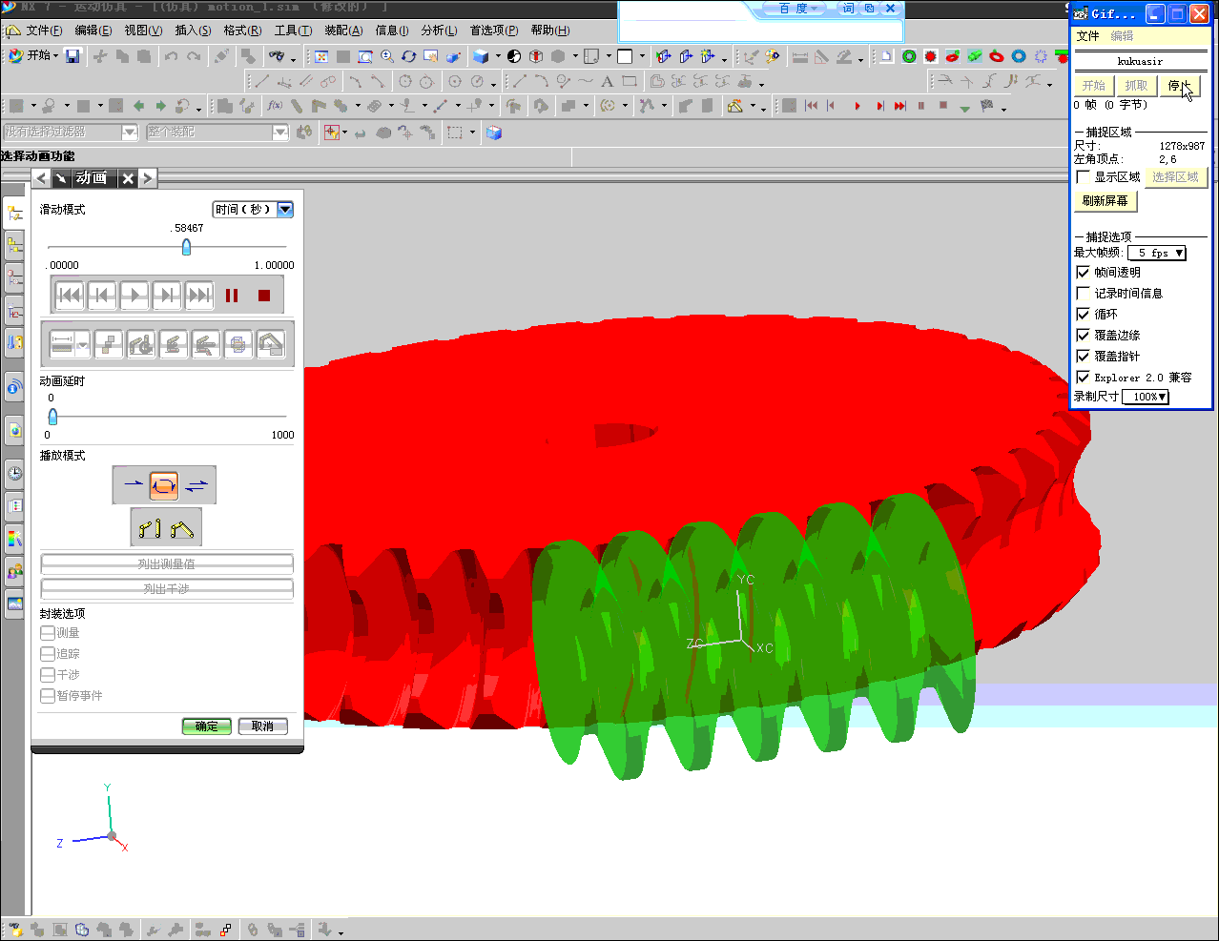
Task: Check the 测量 packaging option
Action: pos(48,633)
